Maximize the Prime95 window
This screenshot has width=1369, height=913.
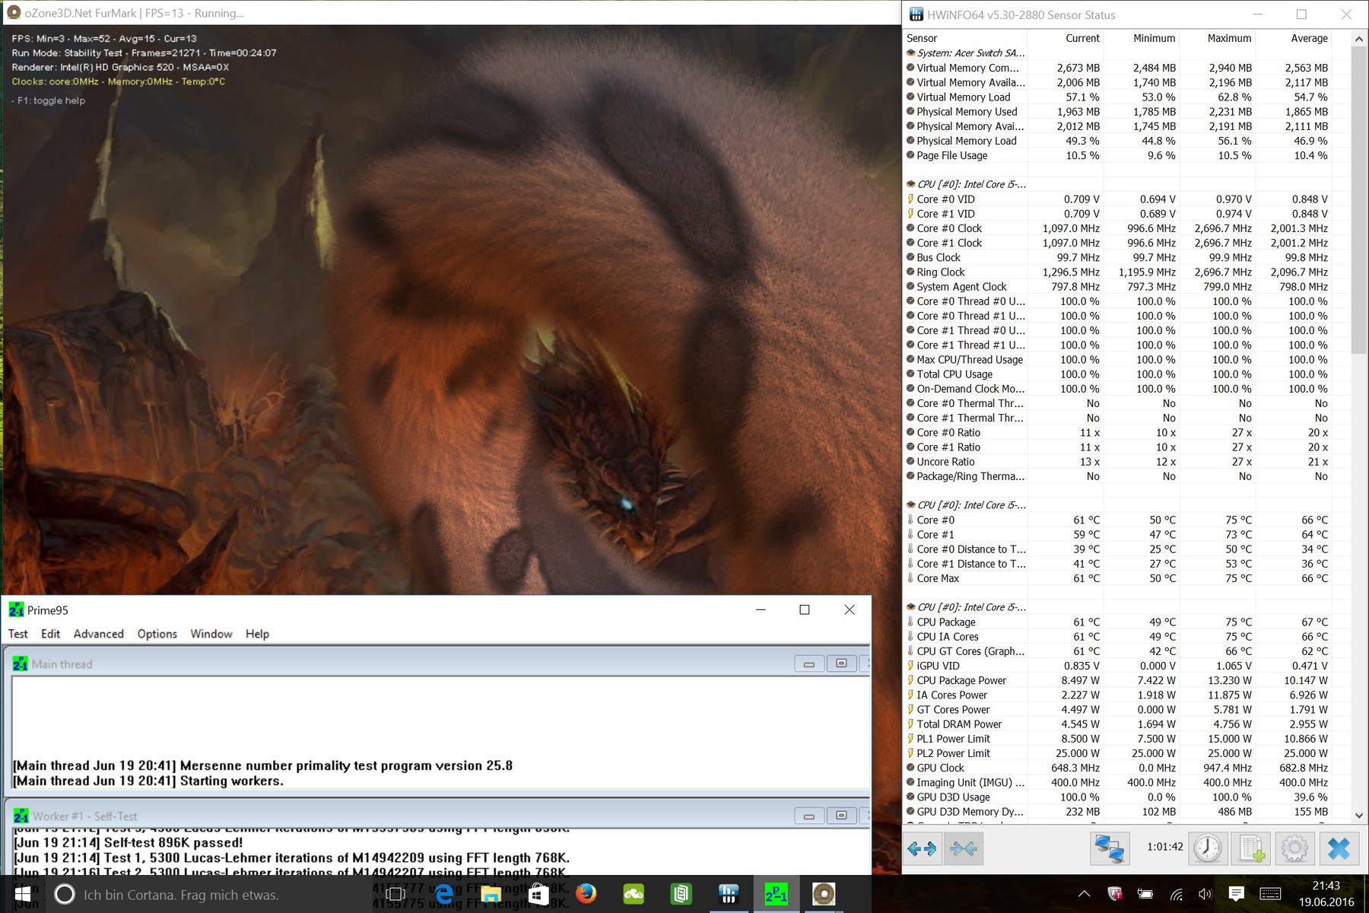coord(805,609)
